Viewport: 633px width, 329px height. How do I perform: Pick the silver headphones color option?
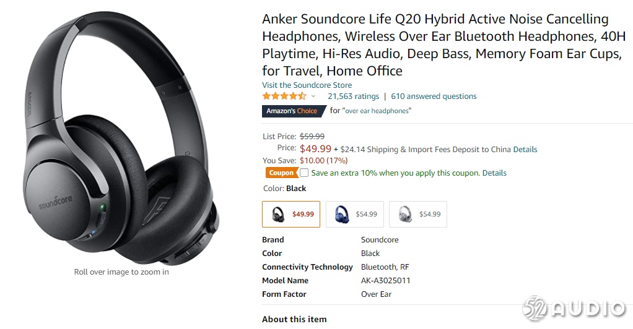[x=418, y=214]
